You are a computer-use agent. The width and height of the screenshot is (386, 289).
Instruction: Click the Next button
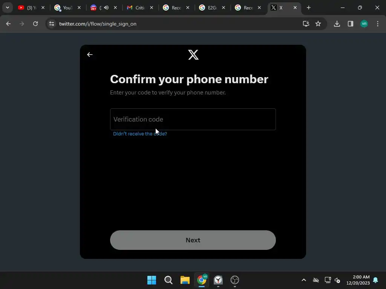click(193, 240)
